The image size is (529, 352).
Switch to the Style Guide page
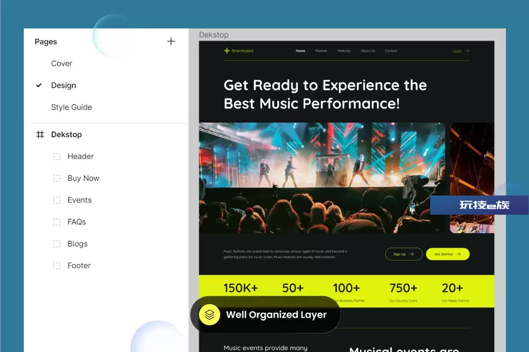[x=71, y=107]
